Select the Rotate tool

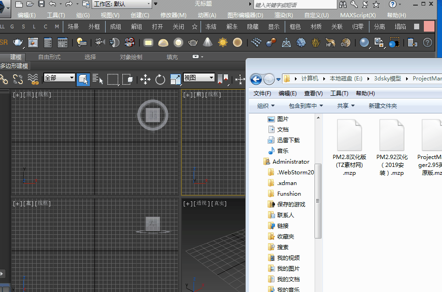[x=160, y=79]
